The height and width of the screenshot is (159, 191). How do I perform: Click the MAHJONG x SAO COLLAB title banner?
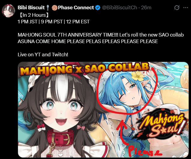85,69
